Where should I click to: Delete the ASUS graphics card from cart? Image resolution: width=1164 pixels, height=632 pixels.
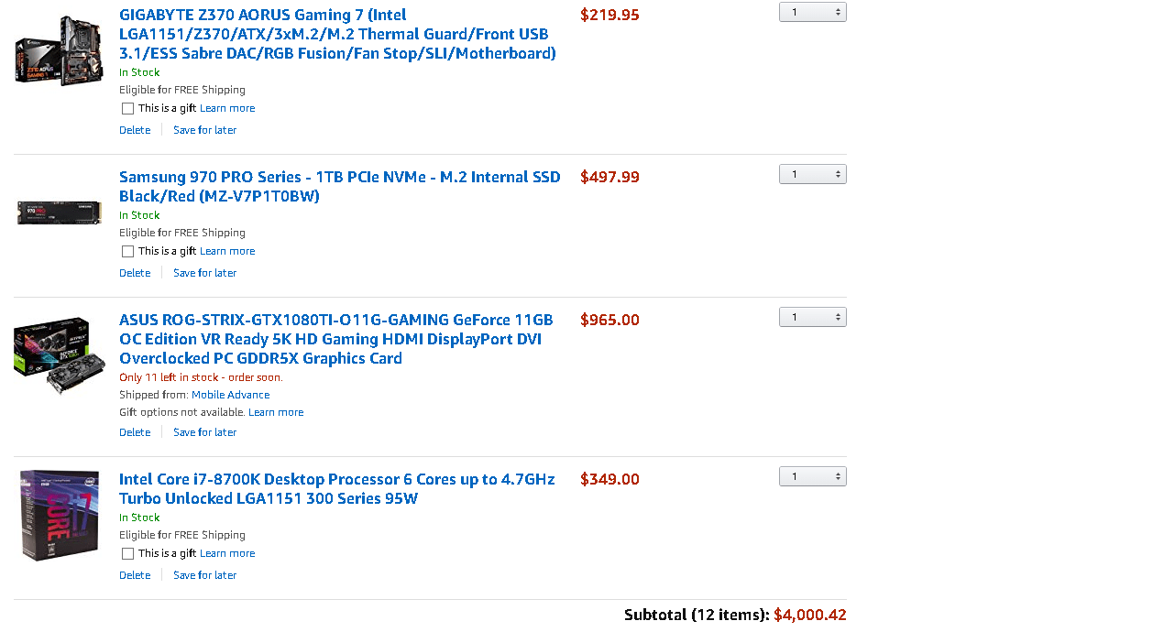point(135,432)
